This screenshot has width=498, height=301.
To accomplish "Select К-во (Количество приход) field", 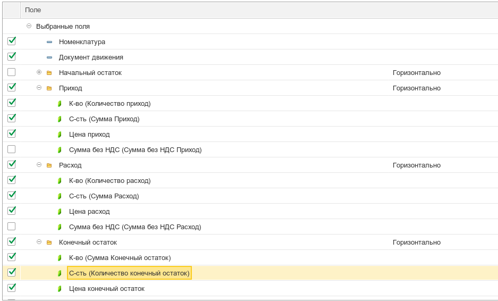I will pyautogui.click(x=110, y=104).
